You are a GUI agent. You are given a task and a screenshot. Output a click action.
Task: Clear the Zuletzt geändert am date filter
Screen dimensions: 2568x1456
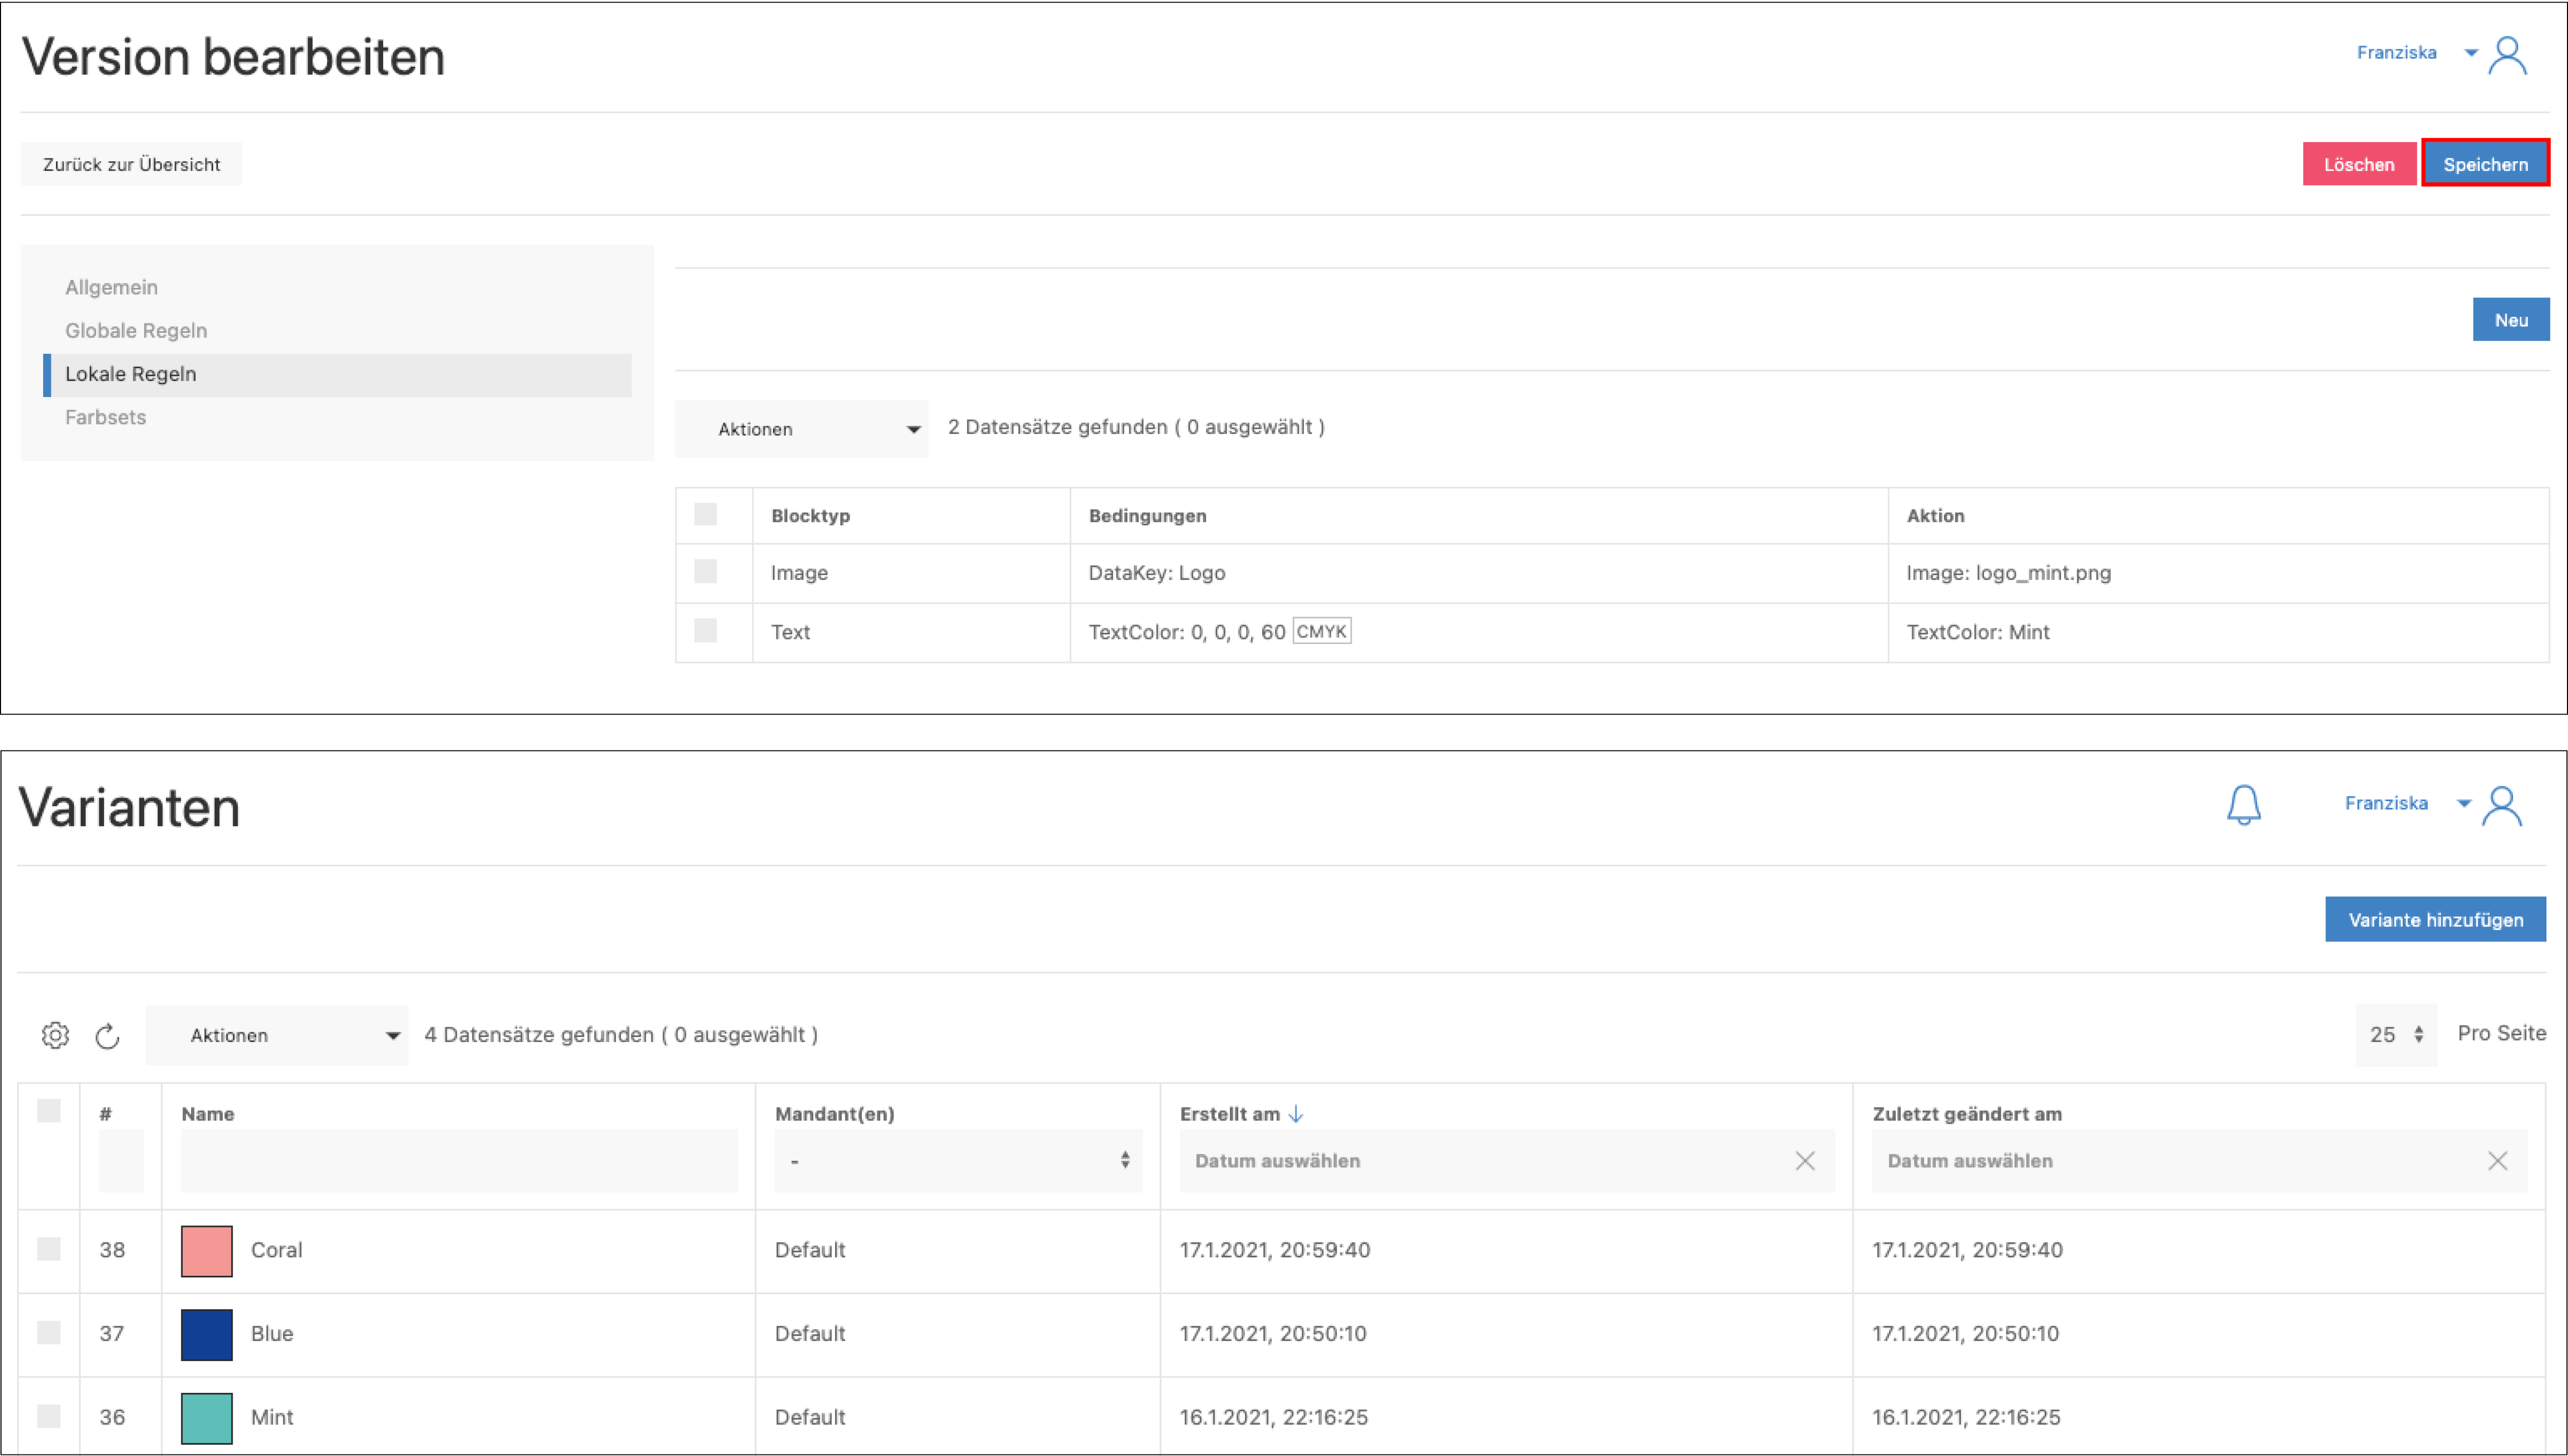point(2497,1161)
